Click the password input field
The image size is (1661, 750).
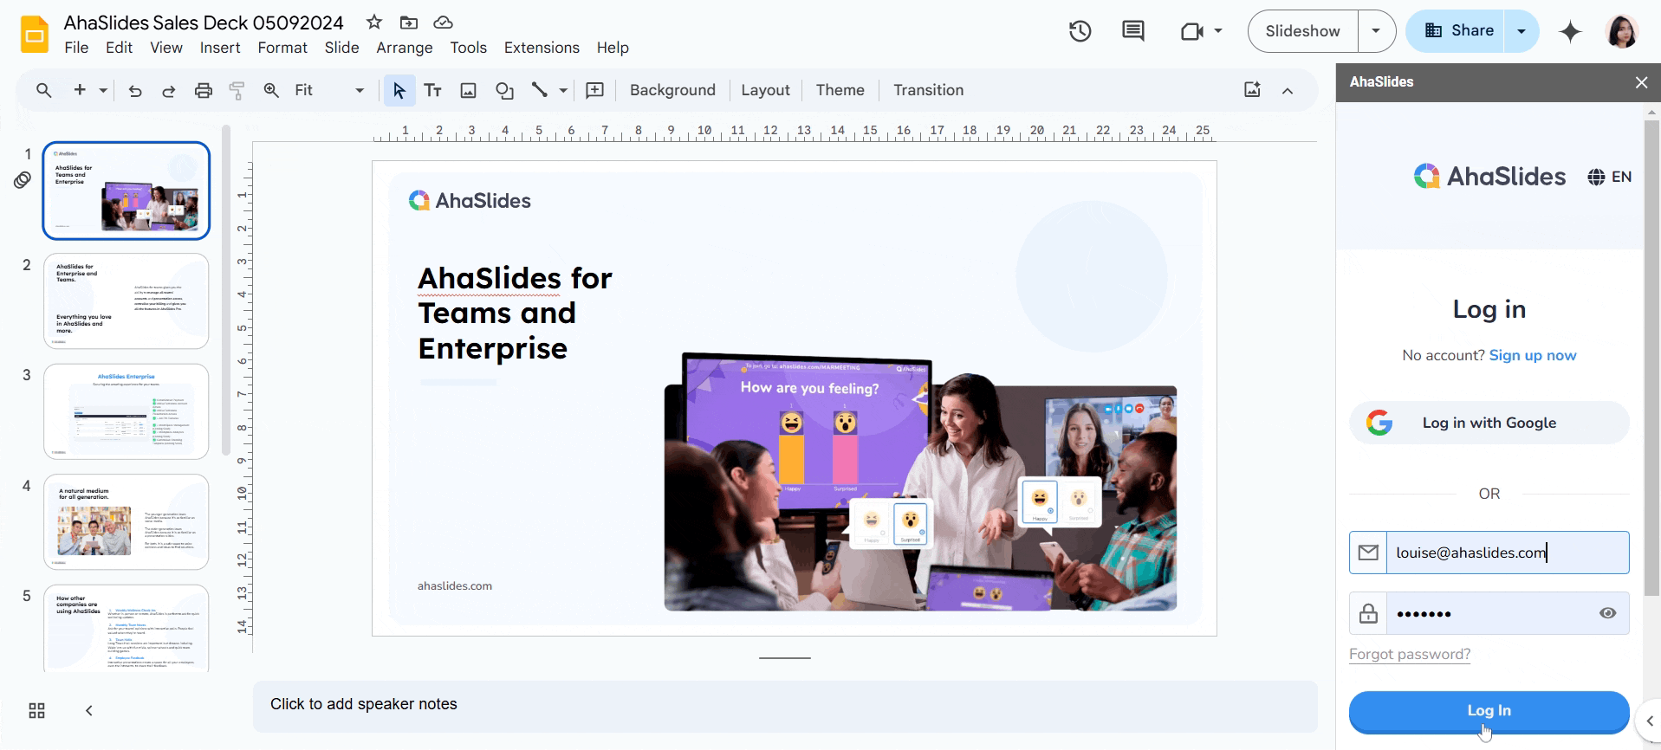tap(1489, 613)
